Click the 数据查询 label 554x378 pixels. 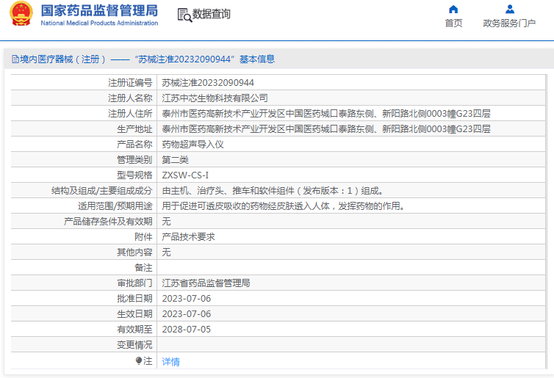(x=212, y=14)
